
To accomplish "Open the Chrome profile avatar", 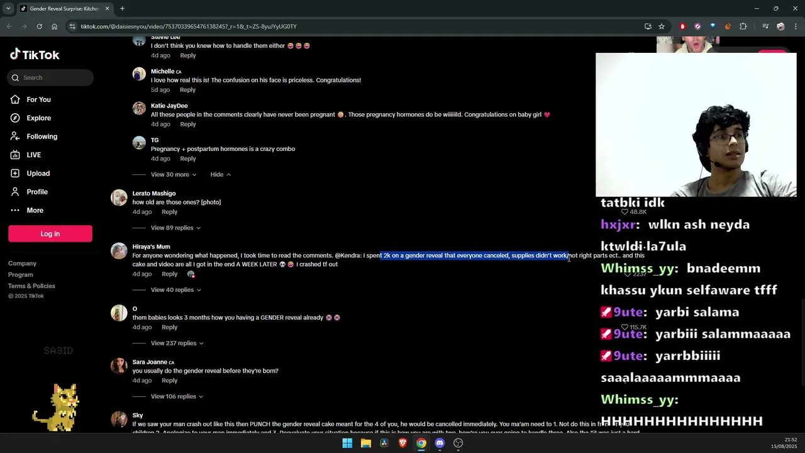I will tap(780, 26).
